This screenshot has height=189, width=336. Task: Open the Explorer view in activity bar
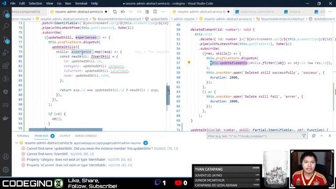coord(6,13)
